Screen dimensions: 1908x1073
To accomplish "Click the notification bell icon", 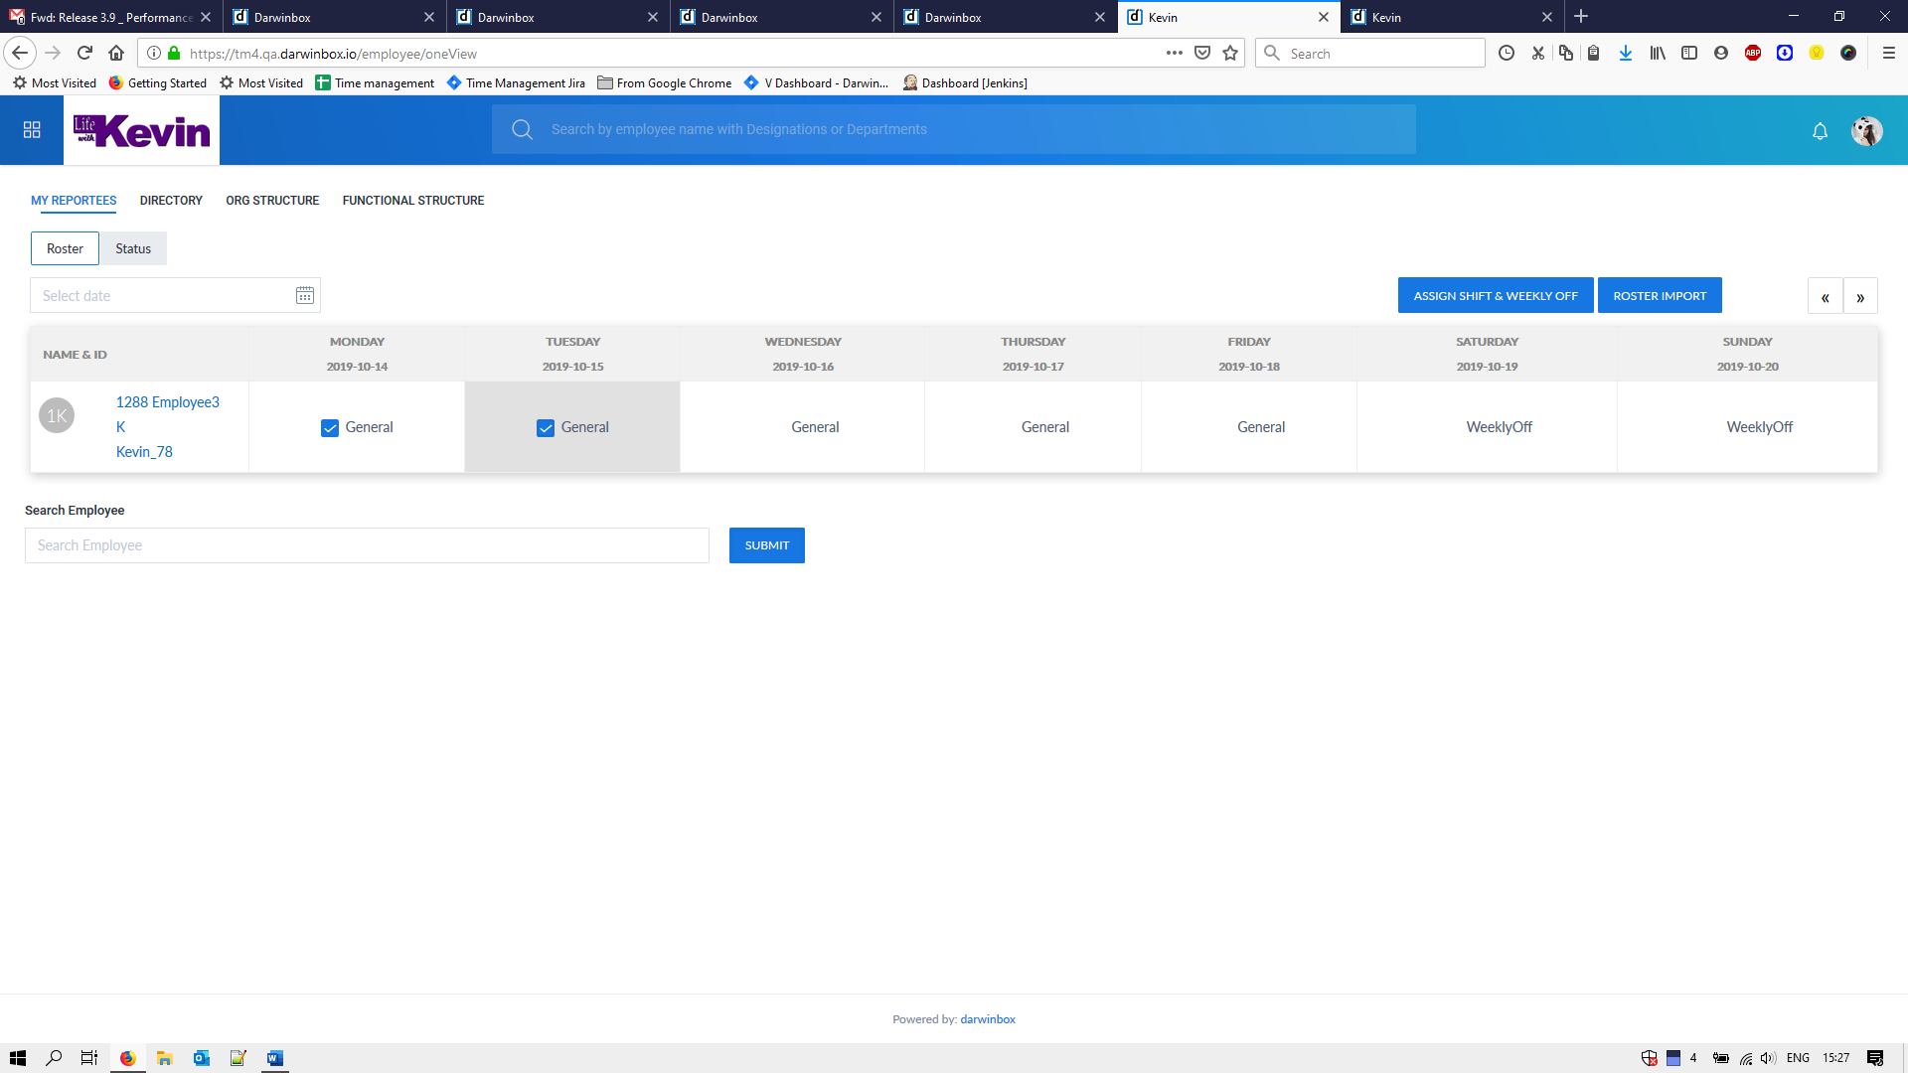I will click(x=1820, y=131).
